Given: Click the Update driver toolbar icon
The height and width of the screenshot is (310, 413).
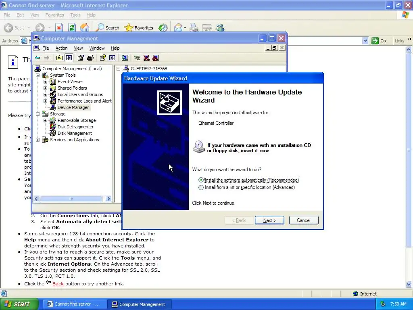Looking at the screenshot, I should [137, 58].
